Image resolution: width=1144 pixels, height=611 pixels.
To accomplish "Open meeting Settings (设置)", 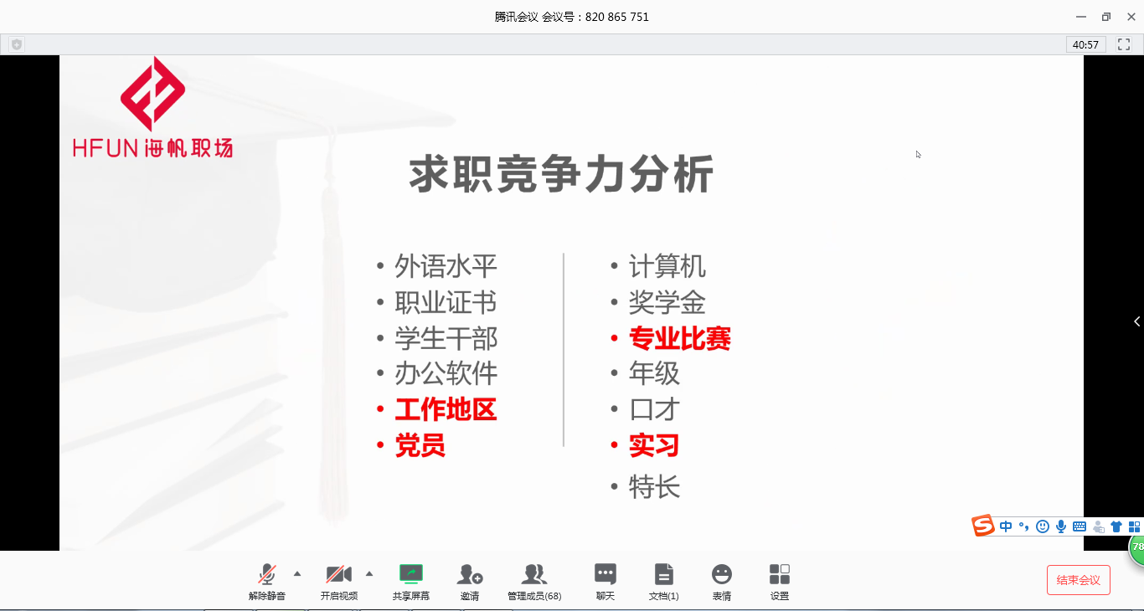I will (779, 575).
